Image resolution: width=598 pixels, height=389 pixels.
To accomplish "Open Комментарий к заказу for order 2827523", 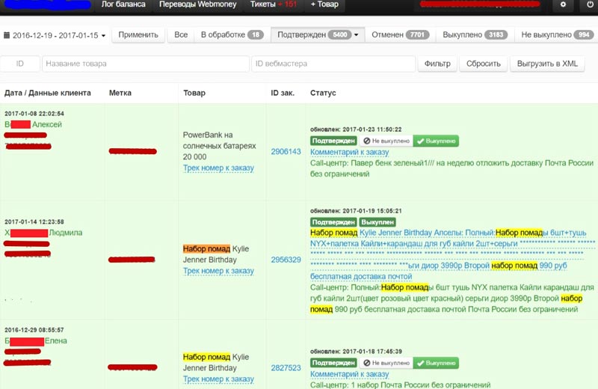I will coord(349,374).
